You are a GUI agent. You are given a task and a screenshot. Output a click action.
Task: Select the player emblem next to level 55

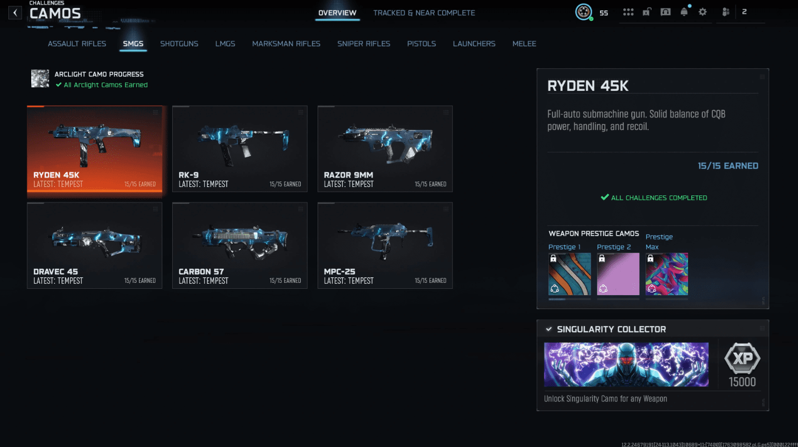coord(584,13)
